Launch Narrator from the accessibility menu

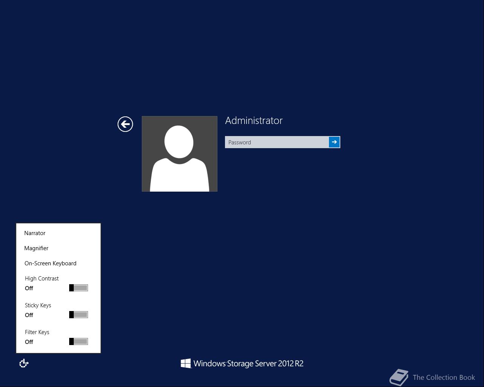coord(35,233)
